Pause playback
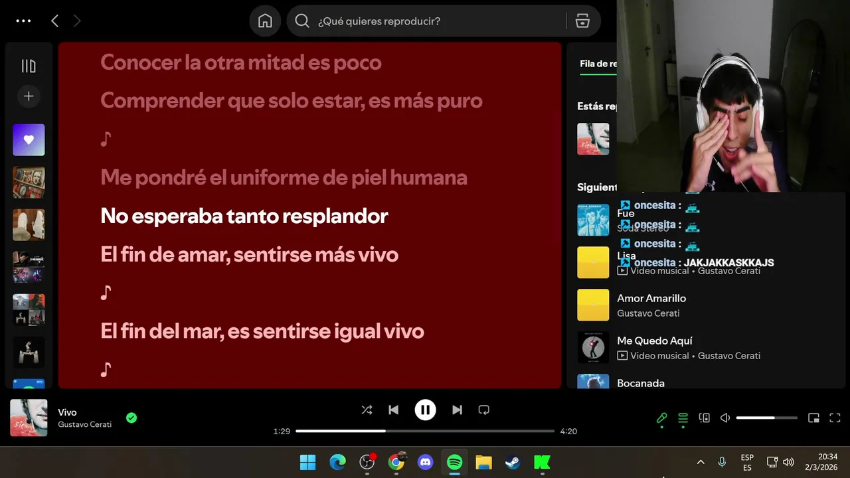Screen dimensions: 850x478 (425, 410)
